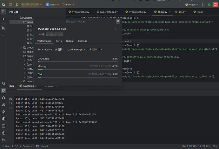
Task: Debug the origin configuration
Action: pyautogui.click(x=209, y=5)
